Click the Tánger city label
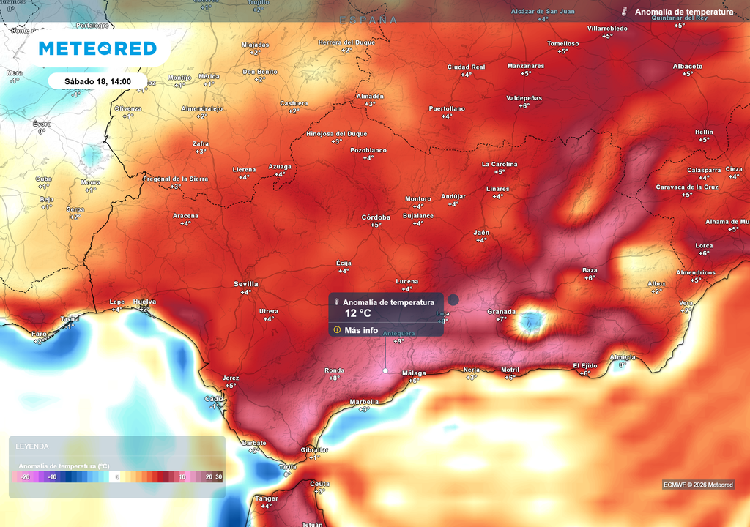This screenshot has width=750, height=527. click(x=267, y=498)
